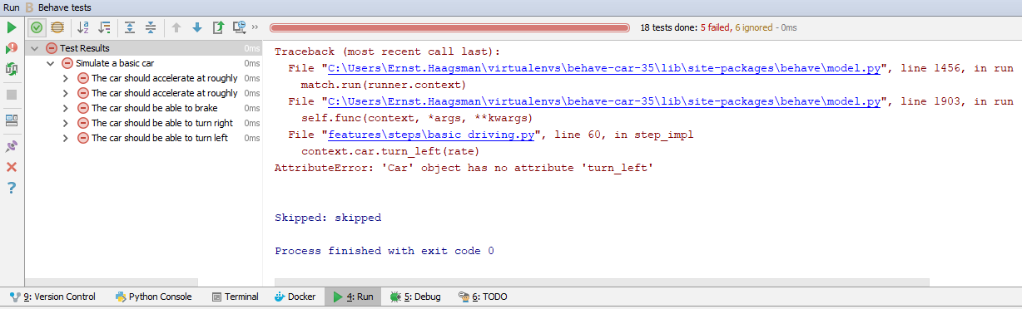Click 'Process finished with exit code 0' text
This screenshot has height=309, width=1022.
(384, 251)
